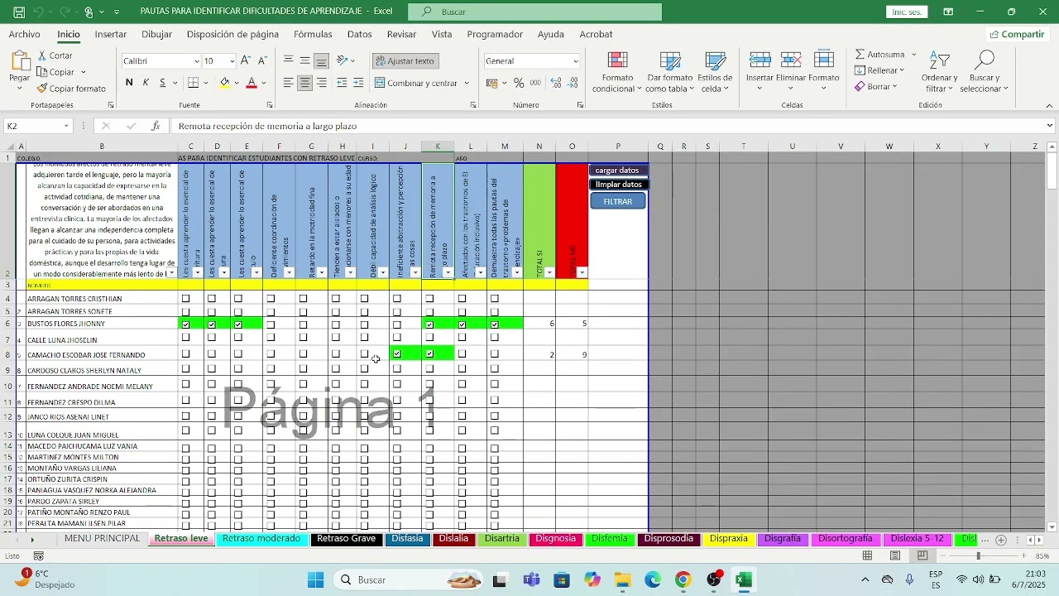
Task: Switch to the Retraso moderado sheet tab
Action: coord(261,539)
